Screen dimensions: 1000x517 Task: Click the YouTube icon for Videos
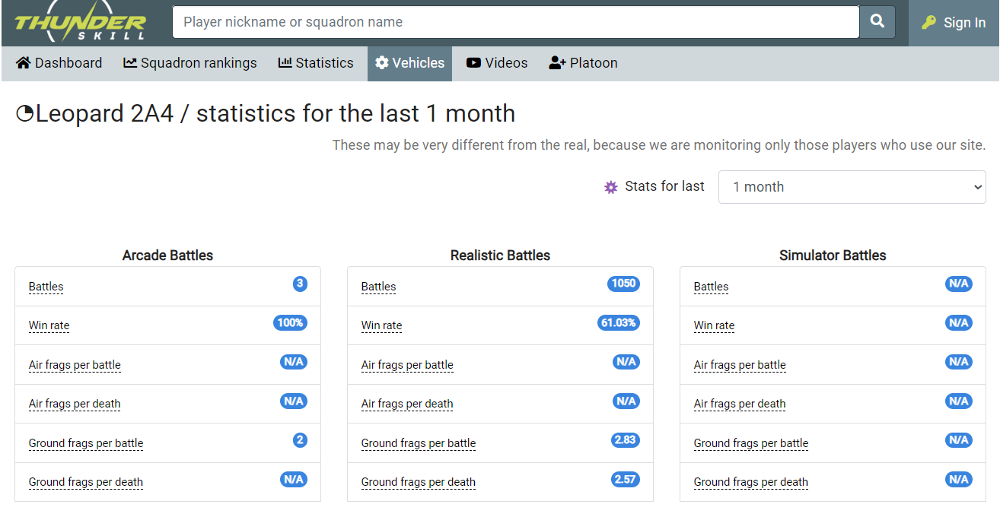coord(474,63)
